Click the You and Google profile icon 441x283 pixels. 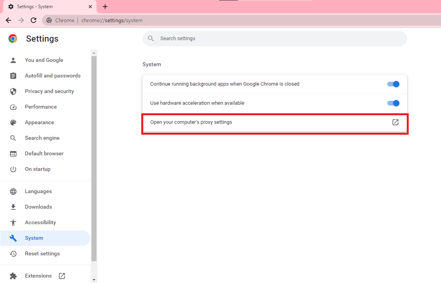pos(14,60)
